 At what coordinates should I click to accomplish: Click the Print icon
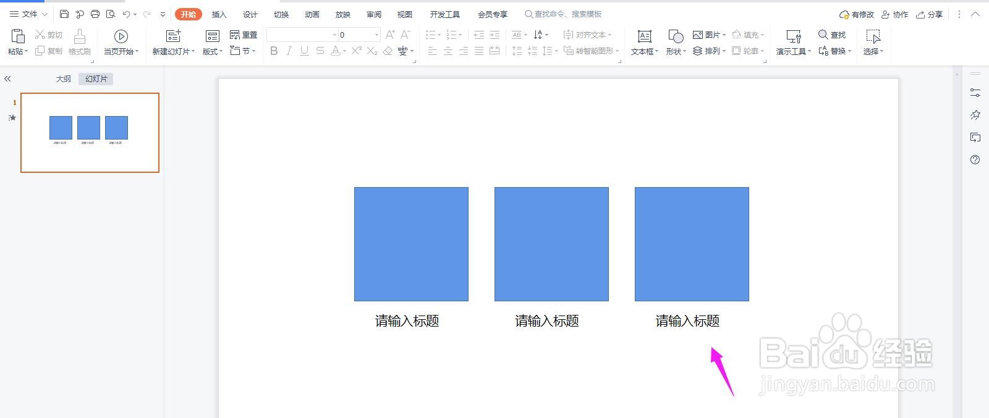[95, 14]
